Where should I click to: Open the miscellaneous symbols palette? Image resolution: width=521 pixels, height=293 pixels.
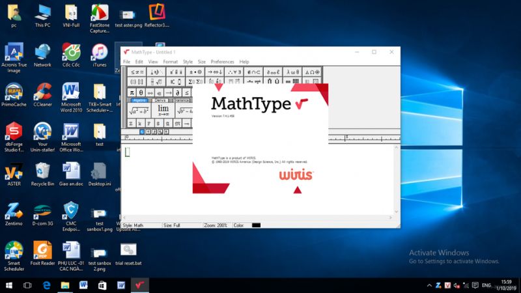pyautogui.click(x=273, y=72)
